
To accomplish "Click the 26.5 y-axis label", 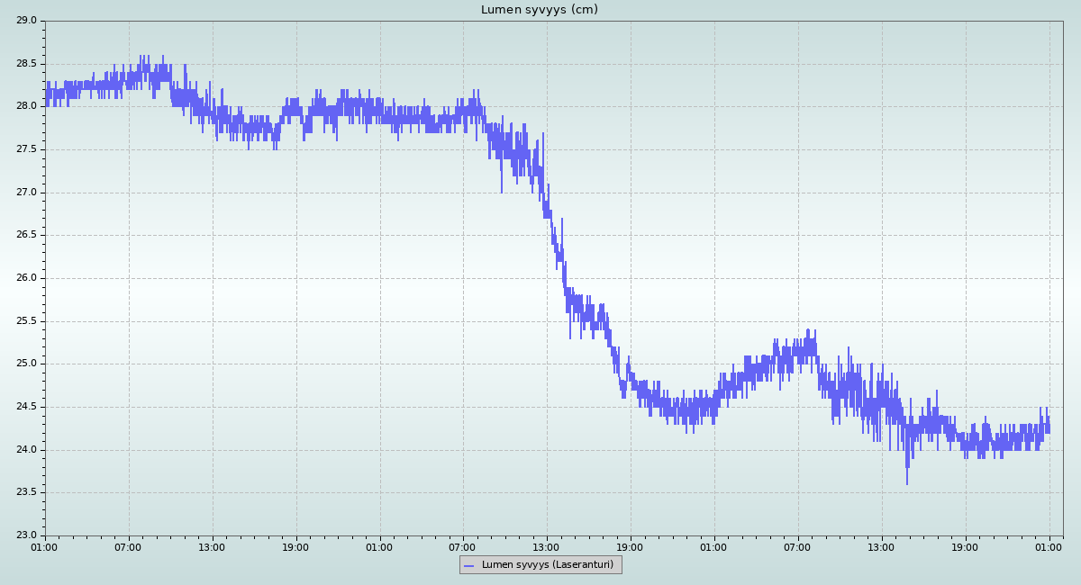I will (x=26, y=235).
